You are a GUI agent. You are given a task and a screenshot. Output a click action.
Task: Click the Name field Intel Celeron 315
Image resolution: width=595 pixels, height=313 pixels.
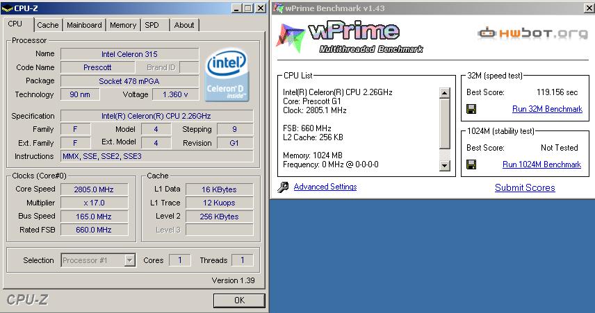[129, 54]
